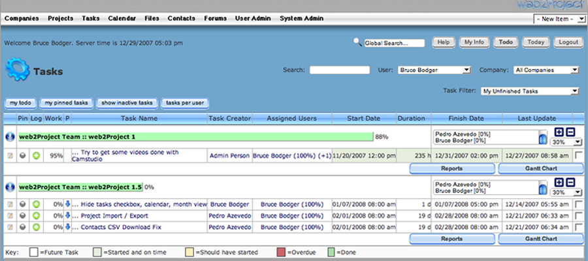Open the Forums menu

[x=215, y=18]
